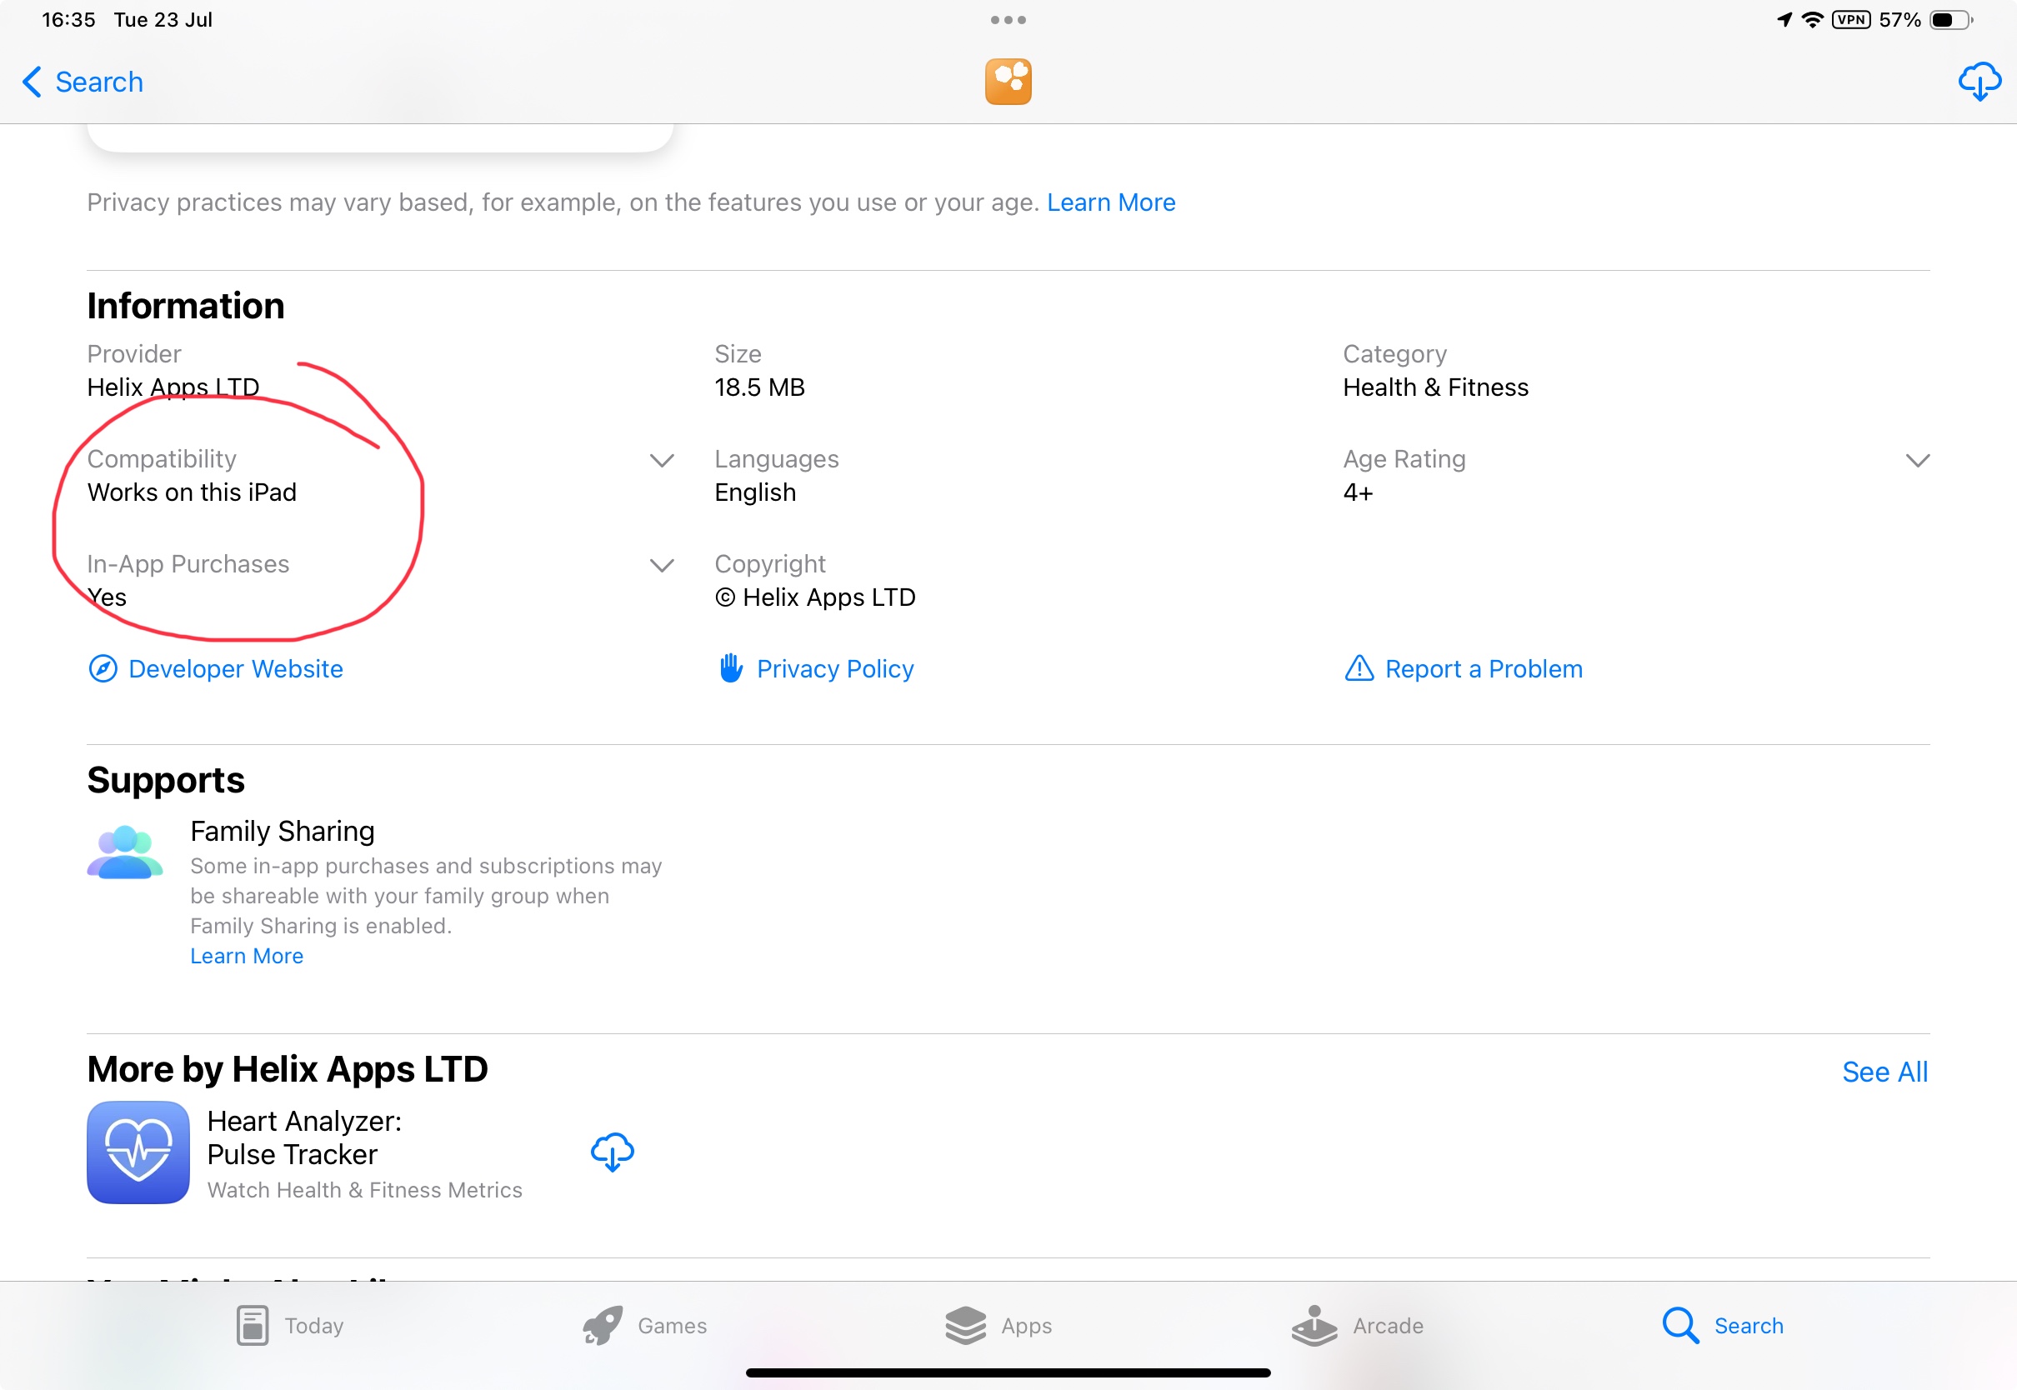Viewport: 2017px width, 1390px height.
Task: Tap the Family Sharing people icon
Action: click(124, 852)
